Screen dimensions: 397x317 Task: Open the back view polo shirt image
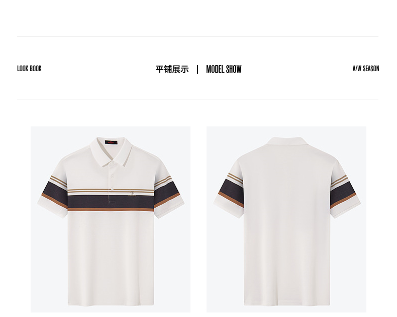[x=286, y=219]
